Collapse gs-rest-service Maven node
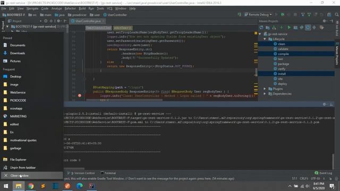Screen dimensions: 340x191 point(260,34)
